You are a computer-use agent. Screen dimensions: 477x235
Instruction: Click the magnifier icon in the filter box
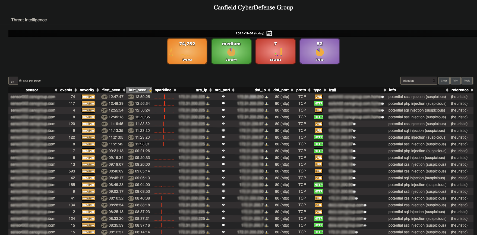click(434, 81)
